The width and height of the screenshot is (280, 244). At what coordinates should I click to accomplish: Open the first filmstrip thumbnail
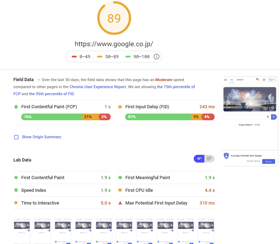[x=22, y=231]
